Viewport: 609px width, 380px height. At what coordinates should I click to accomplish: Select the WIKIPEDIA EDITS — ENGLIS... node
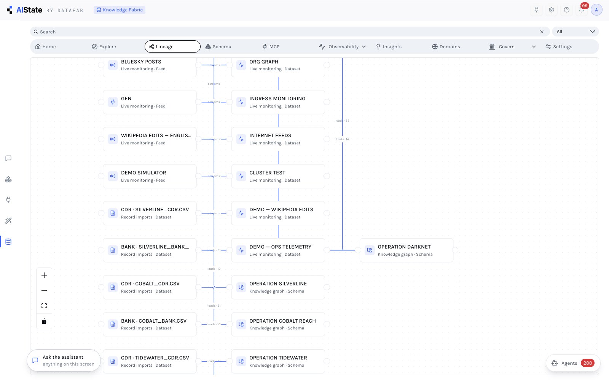point(150,139)
